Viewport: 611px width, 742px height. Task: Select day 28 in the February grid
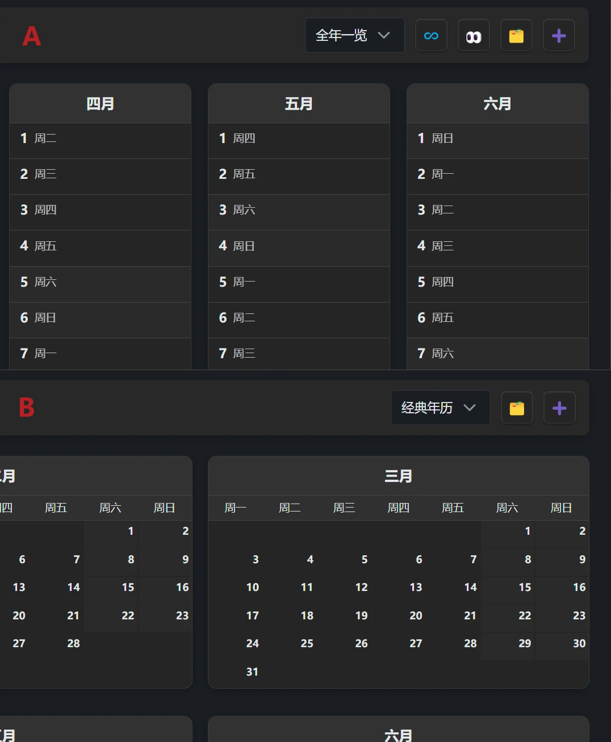[73, 644]
